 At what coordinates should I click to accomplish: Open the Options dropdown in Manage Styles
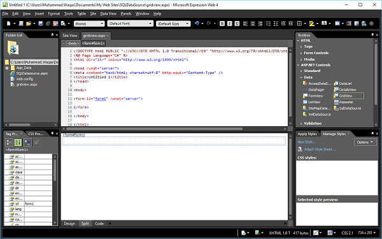(x=365, y=142)
